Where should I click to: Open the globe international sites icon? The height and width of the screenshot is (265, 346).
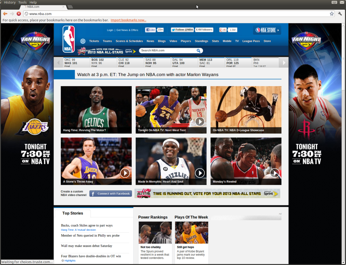tap(83, 41)
